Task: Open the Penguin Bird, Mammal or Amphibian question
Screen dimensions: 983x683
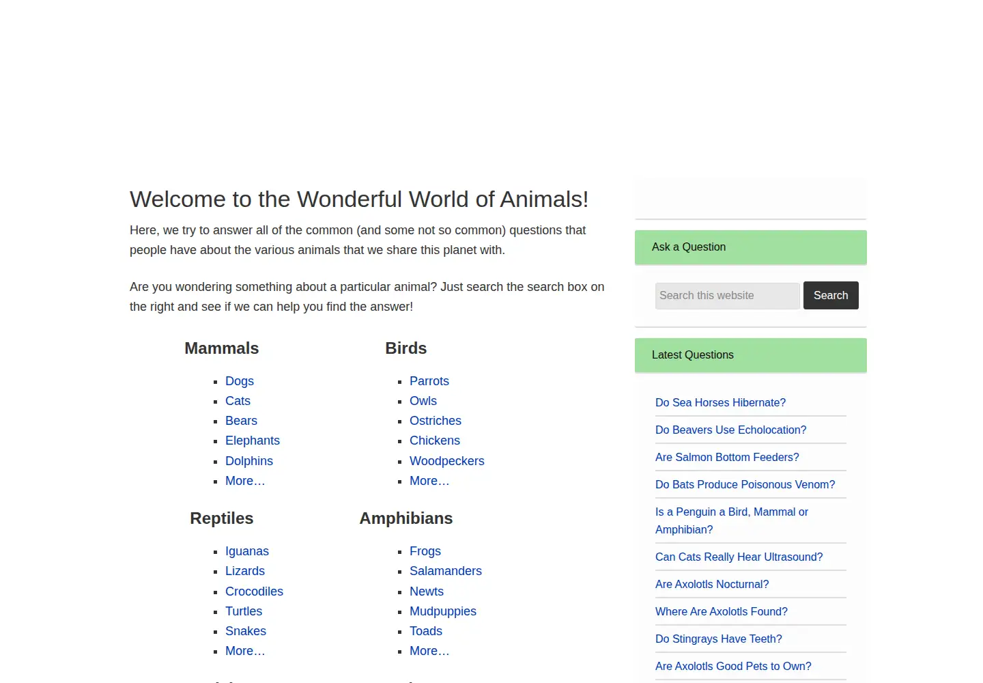Action: (732, 520)
